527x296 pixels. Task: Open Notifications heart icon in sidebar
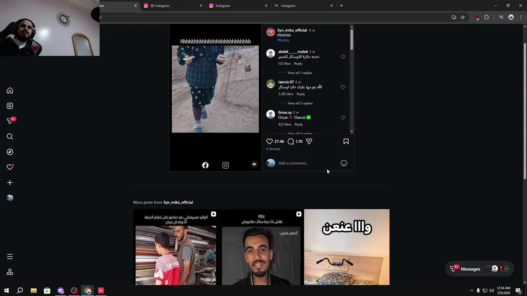tap(10, 167)
